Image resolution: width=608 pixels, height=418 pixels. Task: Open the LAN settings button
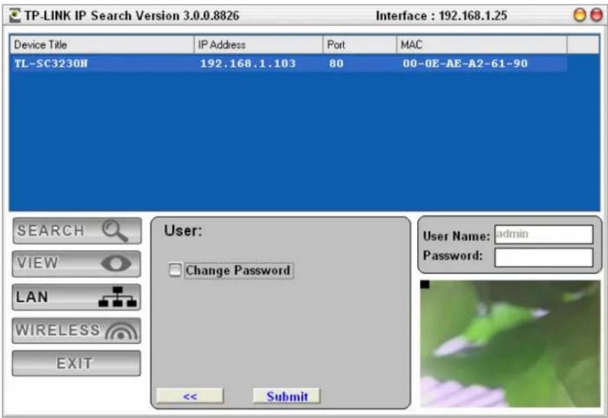[x=77, y=297]
